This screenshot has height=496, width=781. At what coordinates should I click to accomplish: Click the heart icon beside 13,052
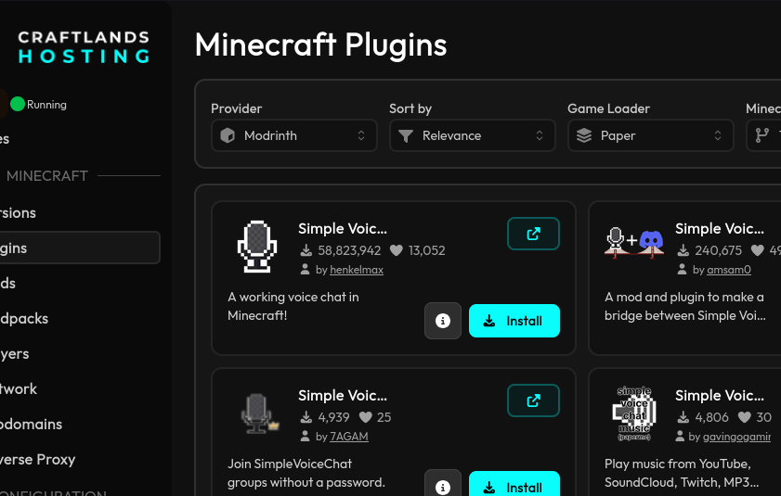tap(397, 250)
